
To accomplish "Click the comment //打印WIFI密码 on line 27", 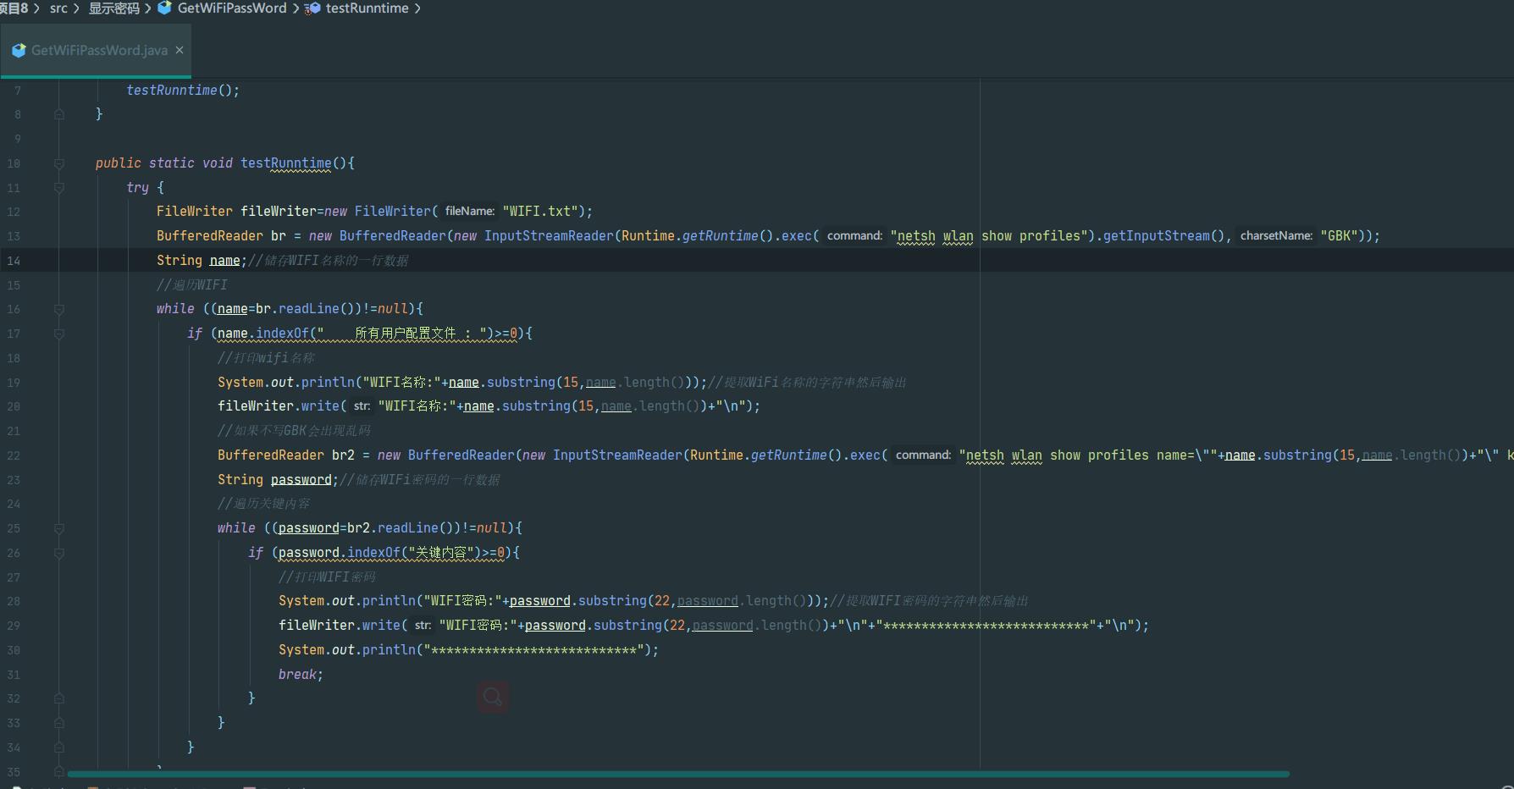I will pyautogui.click(x=327, y=577).
